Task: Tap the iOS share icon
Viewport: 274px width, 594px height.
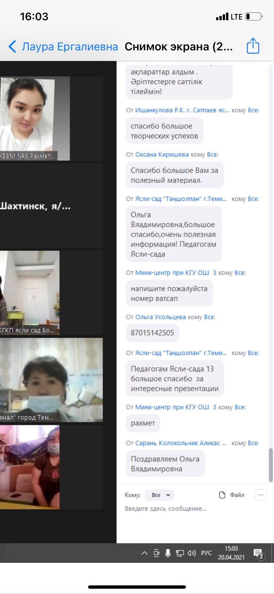Action: point(253,46)
